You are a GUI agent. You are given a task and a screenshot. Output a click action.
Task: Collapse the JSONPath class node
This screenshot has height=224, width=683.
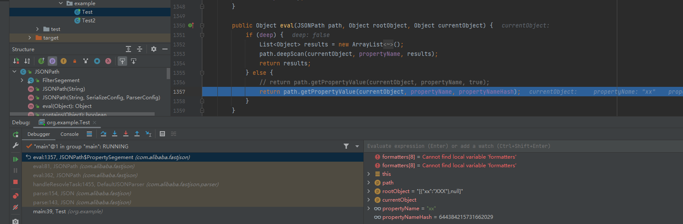click(15, 71)
